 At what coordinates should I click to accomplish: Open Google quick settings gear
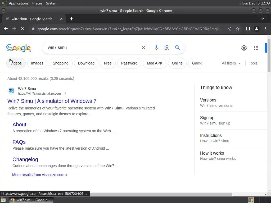[244, 48]
